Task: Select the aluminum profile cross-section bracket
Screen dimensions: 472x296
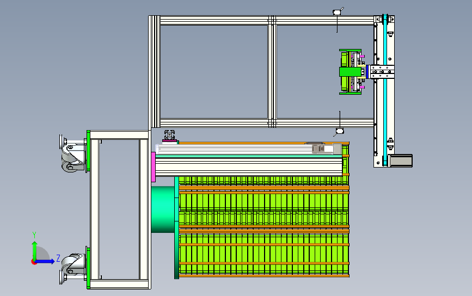Action: pyautogui.click(x=169, y=134)
